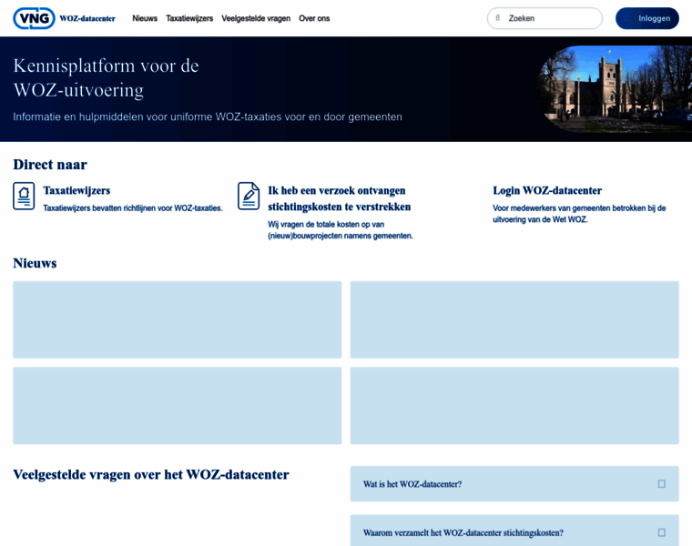Select Over ons in the navigation bar

tap(314, 18)
